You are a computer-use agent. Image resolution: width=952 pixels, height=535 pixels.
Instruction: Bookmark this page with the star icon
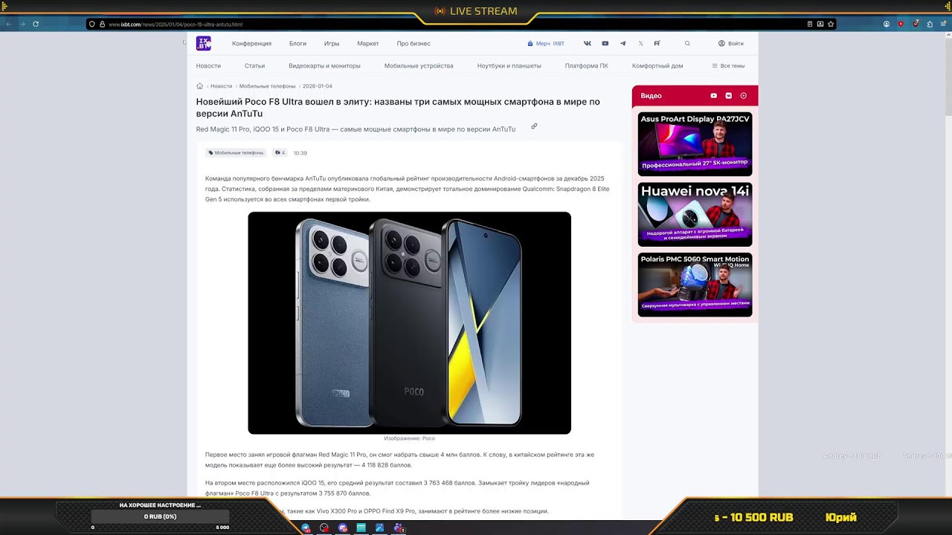click(831, 24)
